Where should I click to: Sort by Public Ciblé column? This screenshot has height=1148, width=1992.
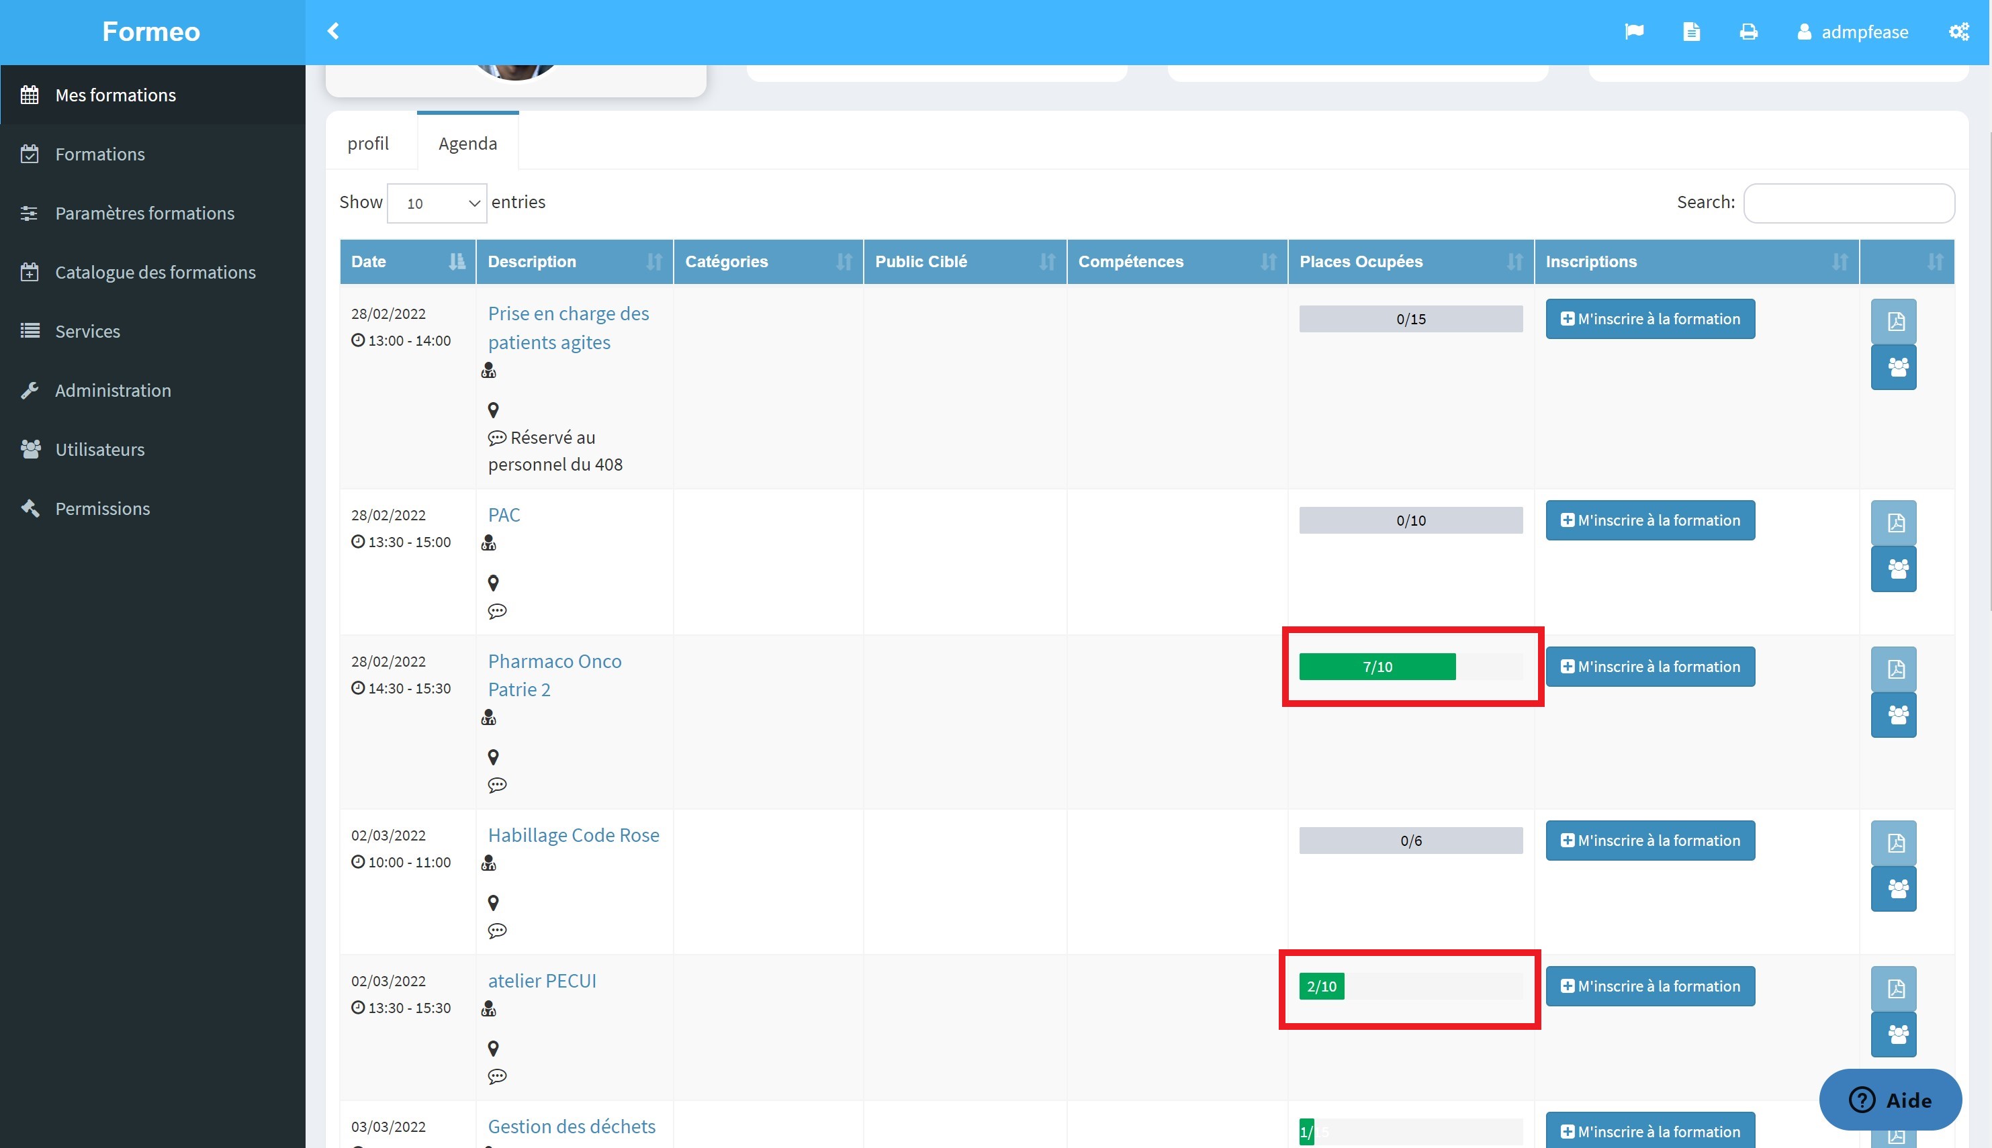[965, 262]
